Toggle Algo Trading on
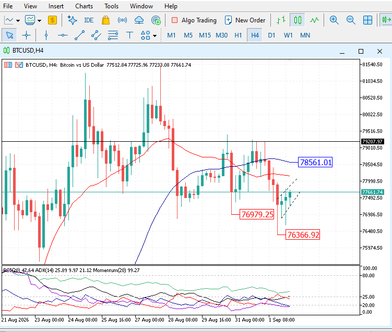 tap(194, 20)
